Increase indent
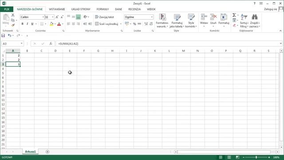Viewport: 284px width, 160px height. [x=90, y=24]
